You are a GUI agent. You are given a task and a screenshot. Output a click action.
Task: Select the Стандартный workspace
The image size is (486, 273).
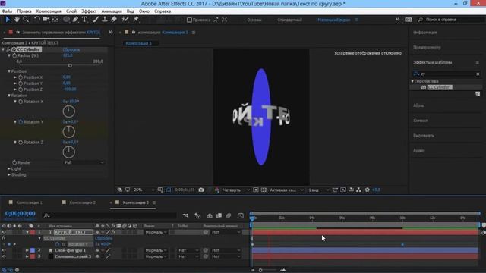click(289, 20)
